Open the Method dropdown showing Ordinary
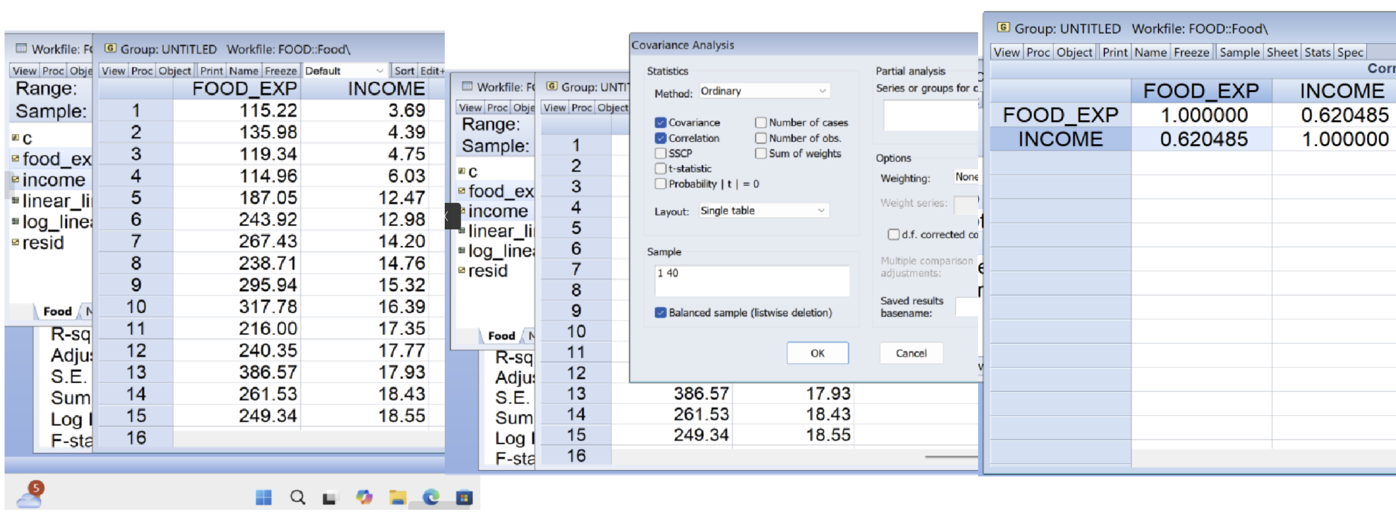 click(763, 91)
